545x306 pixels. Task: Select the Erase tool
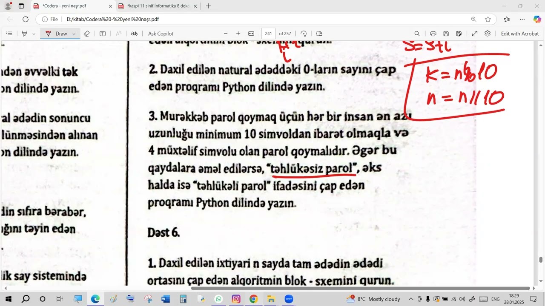tap(87, 34)
